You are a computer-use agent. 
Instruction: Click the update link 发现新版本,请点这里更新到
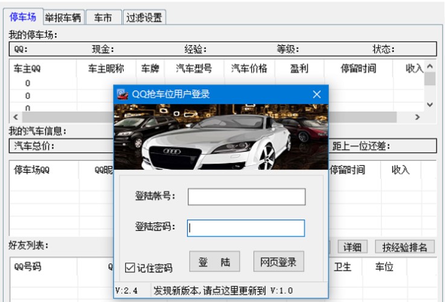pos(210,291)
